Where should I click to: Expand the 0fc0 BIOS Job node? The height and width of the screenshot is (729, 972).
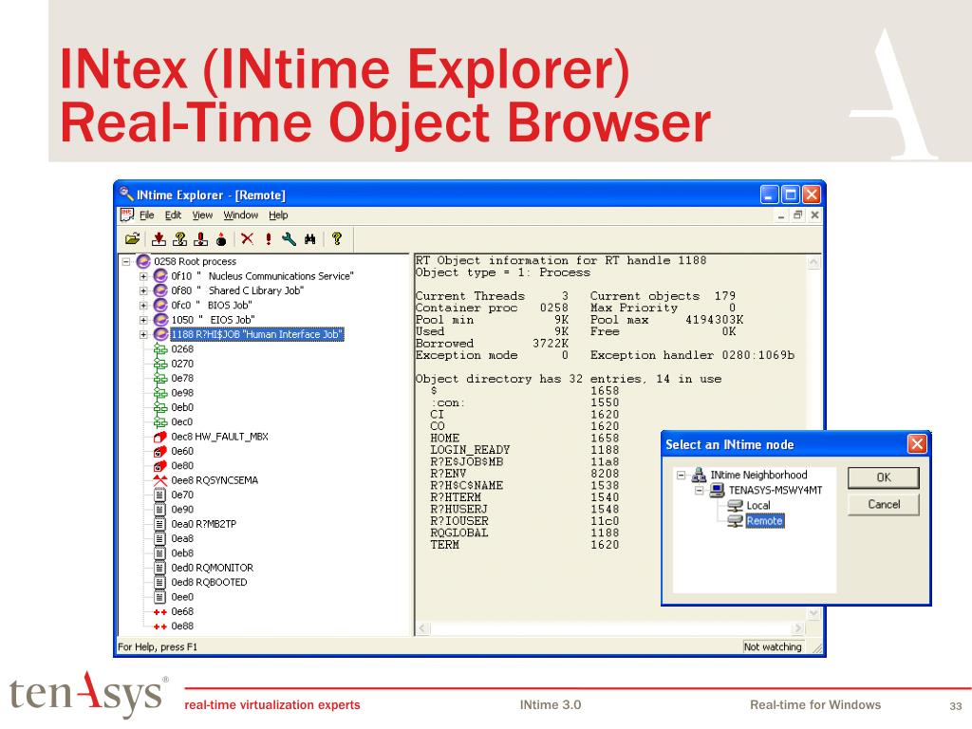coord(144,306)
